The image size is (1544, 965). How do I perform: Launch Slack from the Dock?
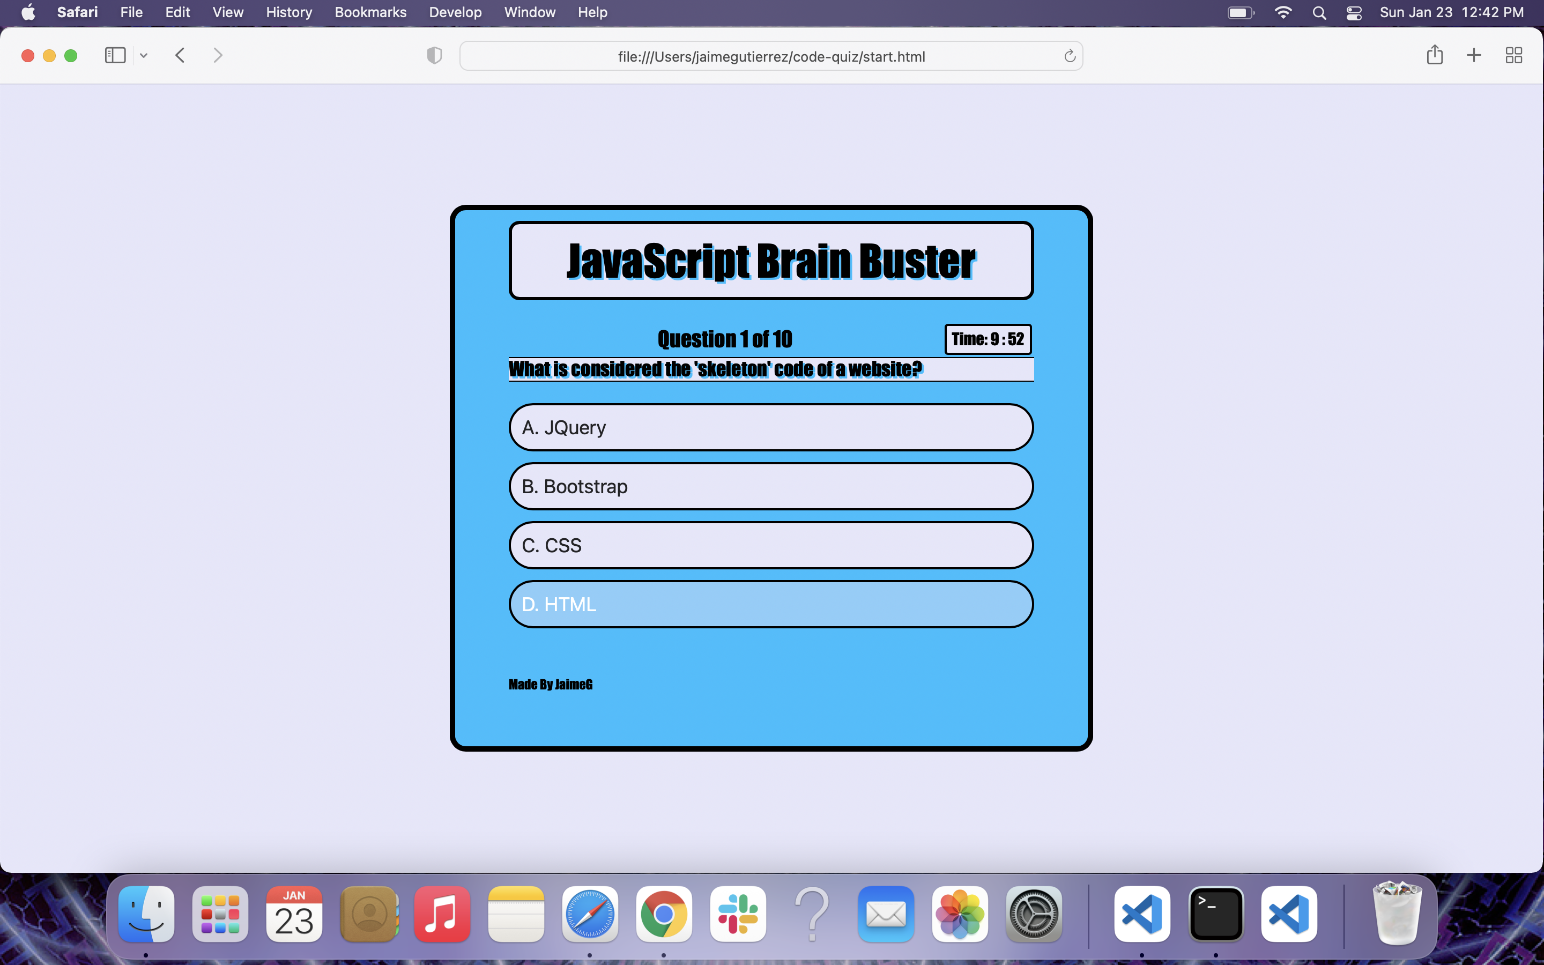(738, 914)
